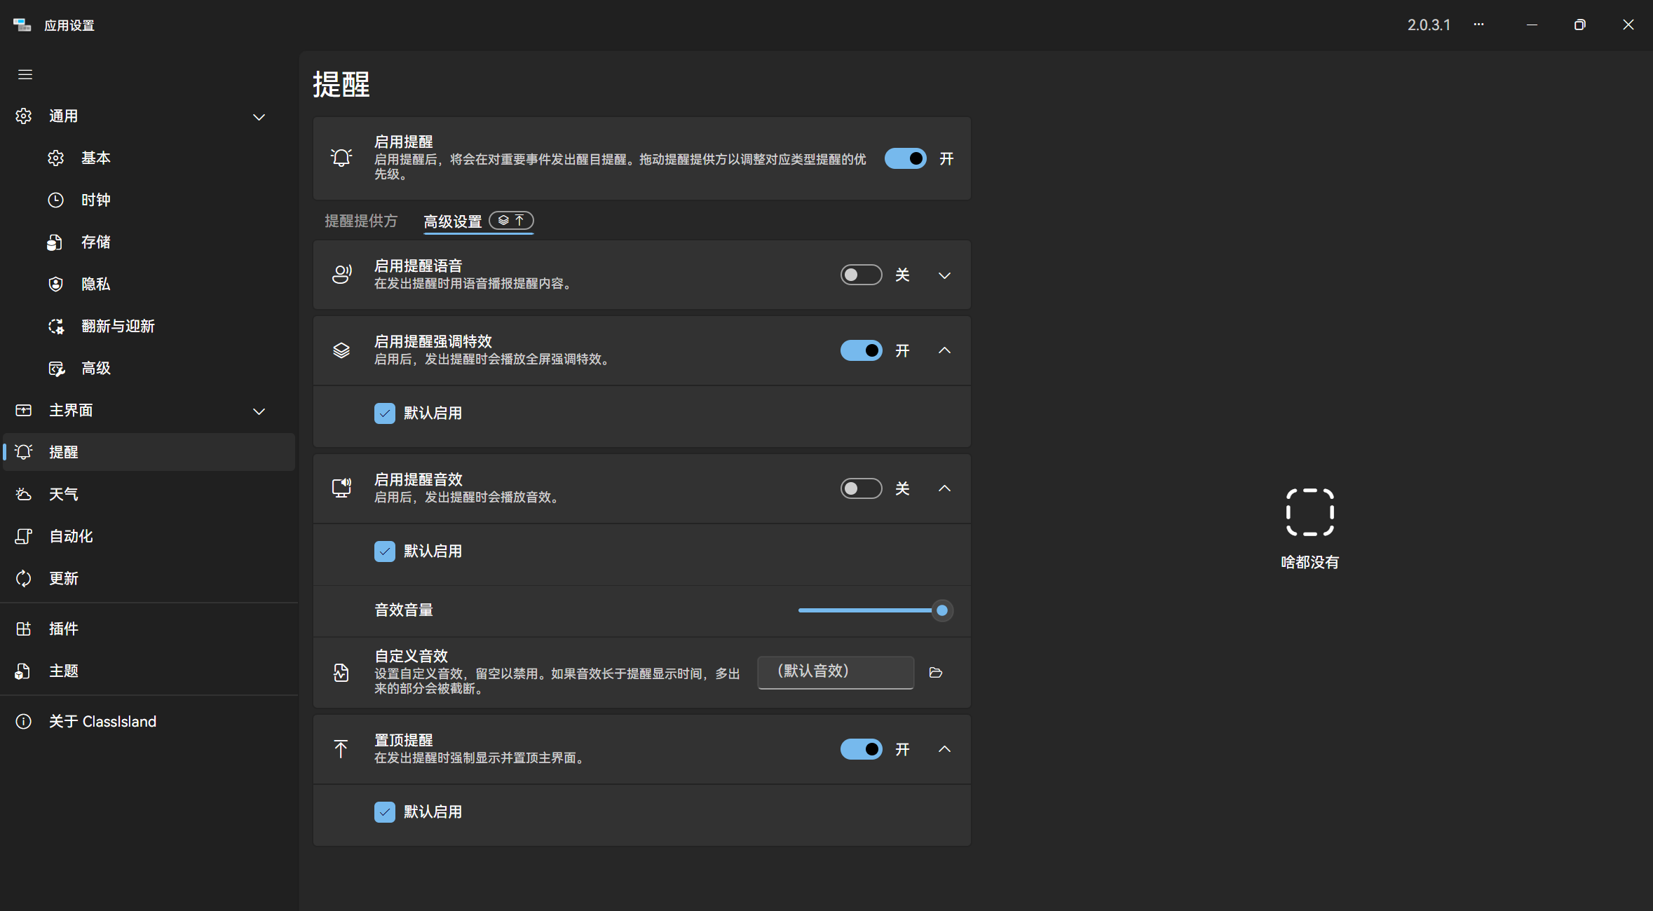Click the 默认音效 custom sound field

tap(835, 672)
